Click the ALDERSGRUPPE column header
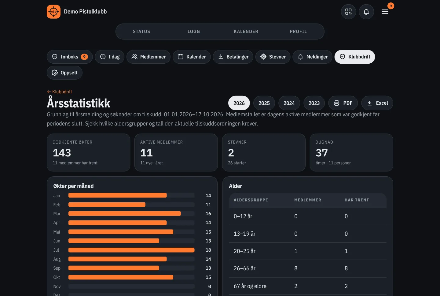The image size is (440, 296). coord(251,200)
